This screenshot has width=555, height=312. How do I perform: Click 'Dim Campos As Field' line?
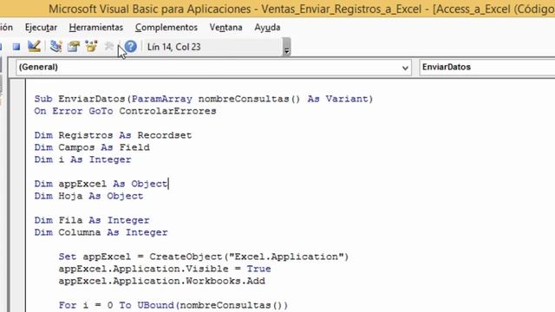pyautogui.click(x=92, y=147)
